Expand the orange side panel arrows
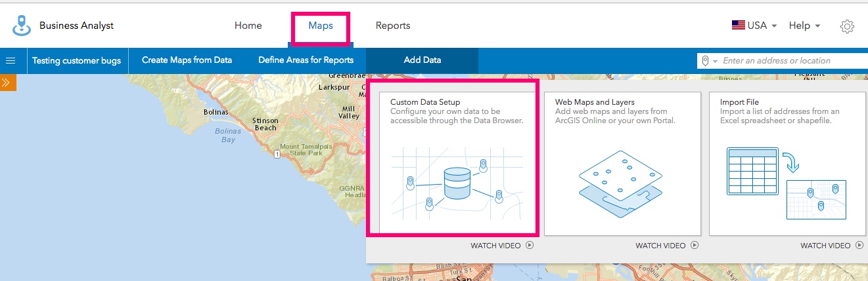 [6, 83]
